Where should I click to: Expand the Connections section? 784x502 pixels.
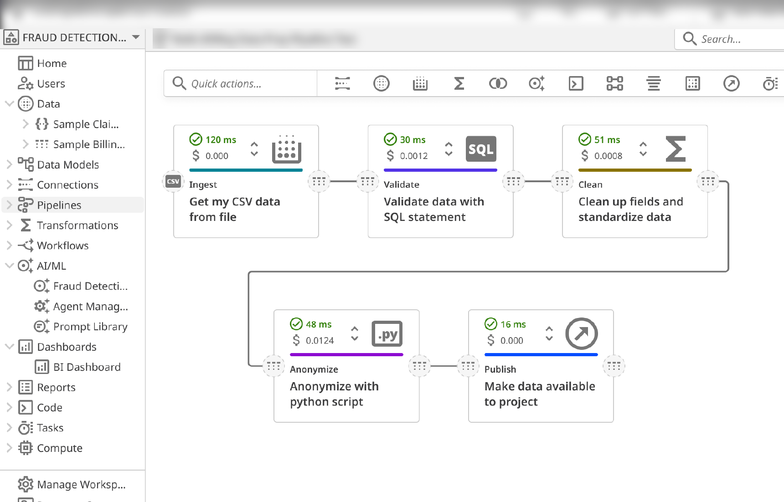coord(9,184)
